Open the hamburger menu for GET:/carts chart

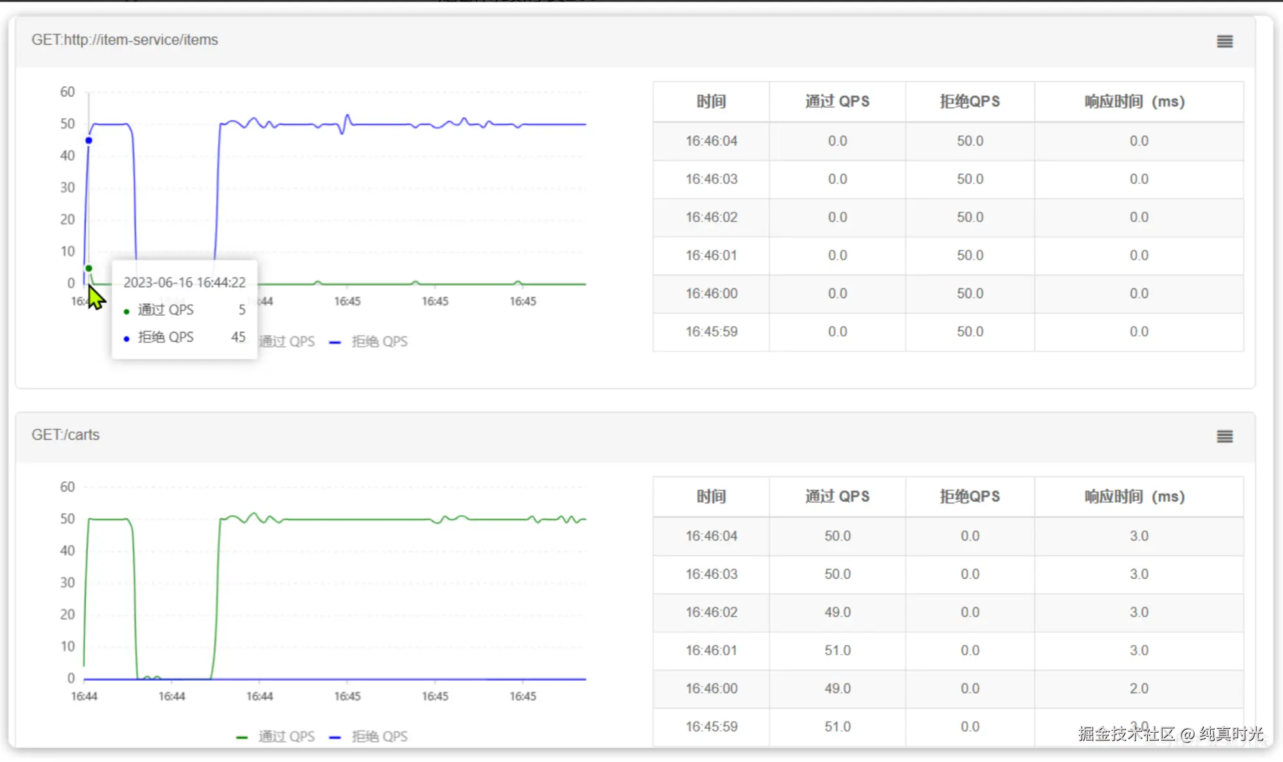(1225, 437)
